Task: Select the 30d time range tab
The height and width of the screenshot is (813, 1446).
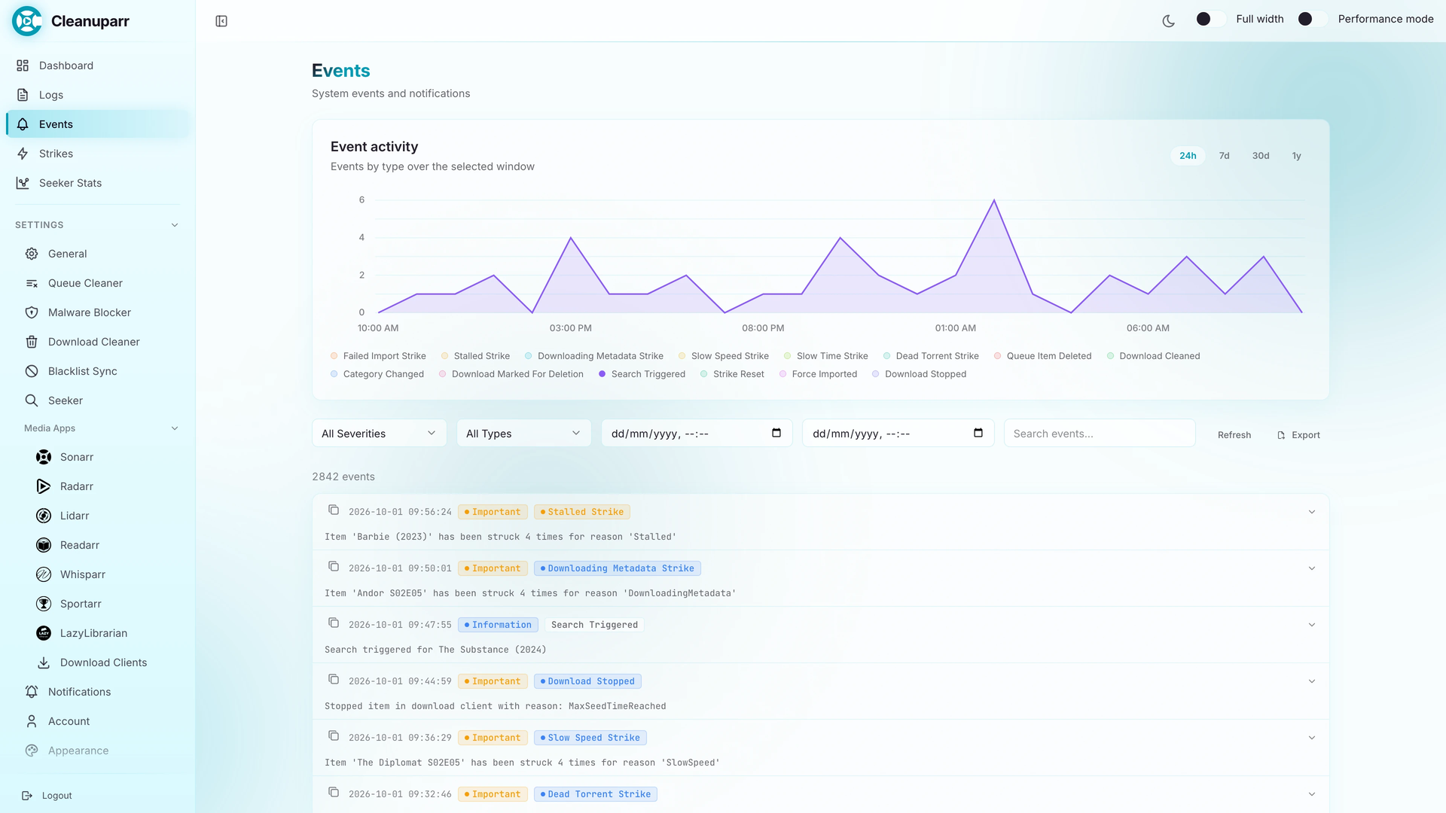Action: click(1261, 156)
